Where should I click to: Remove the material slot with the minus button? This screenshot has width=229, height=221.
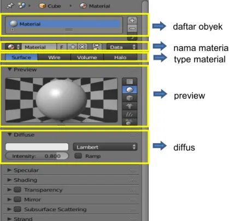pos(132,29)
